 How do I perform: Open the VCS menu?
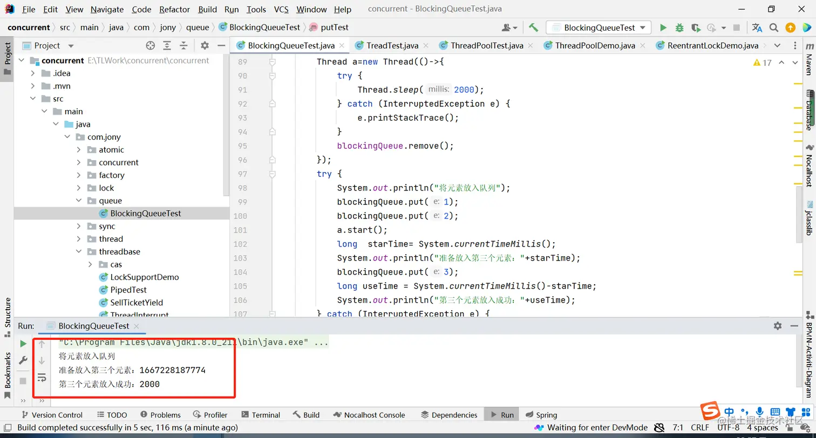click(x=281, y=9)
